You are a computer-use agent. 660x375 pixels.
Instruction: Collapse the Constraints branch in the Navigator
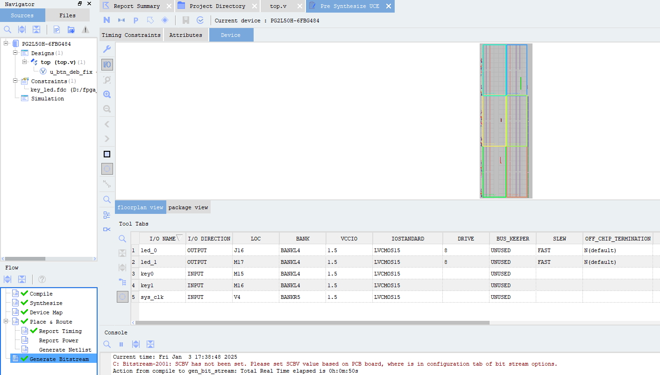pyautogui.click(x=15, y=81)
